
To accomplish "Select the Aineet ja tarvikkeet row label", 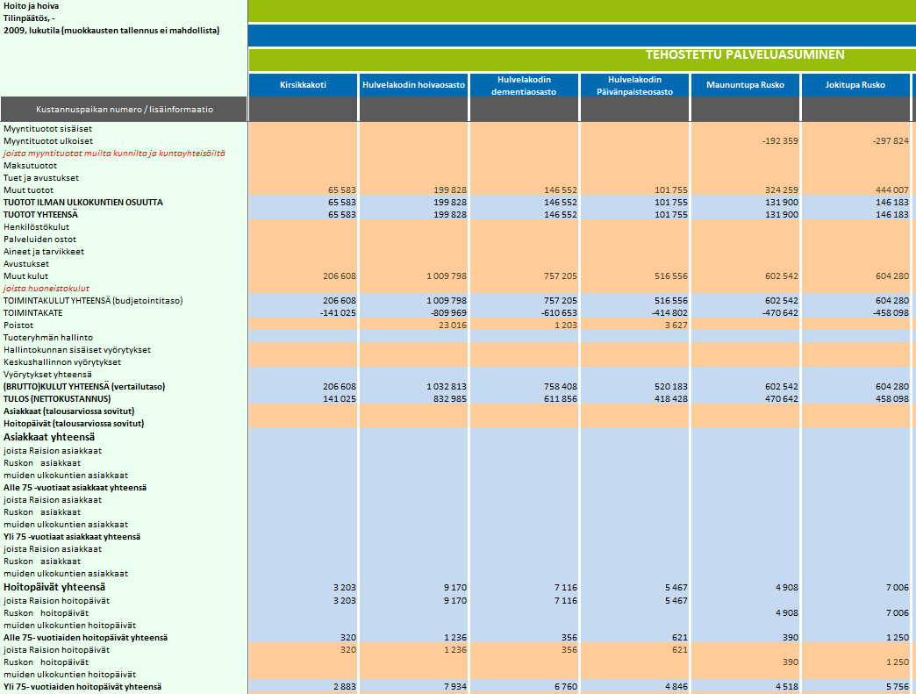I will coord(44,251).
